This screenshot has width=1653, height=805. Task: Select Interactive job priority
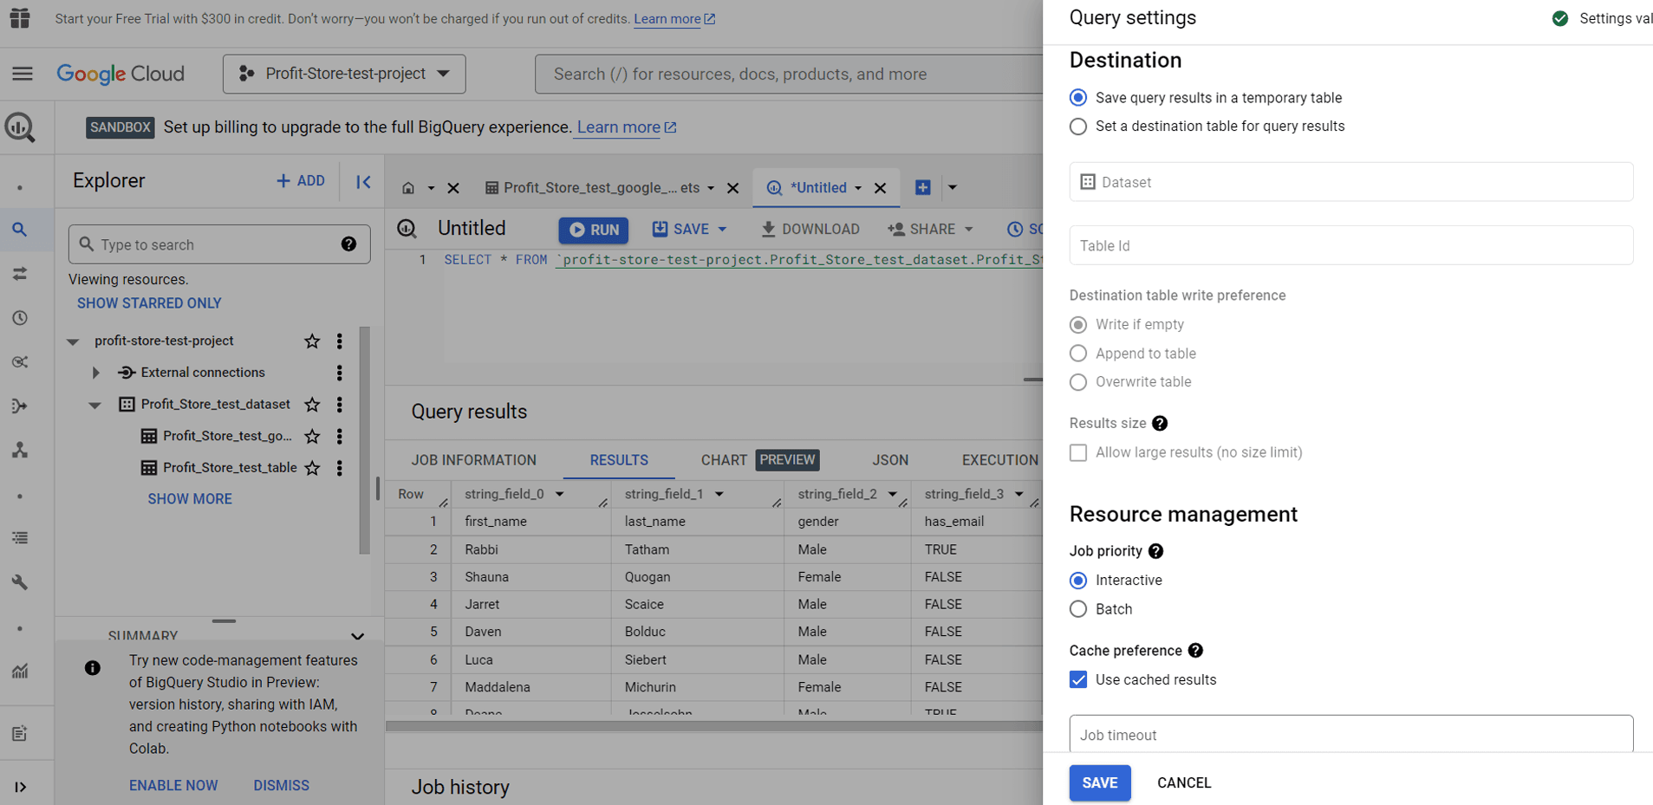click(x=1078, y=581)
